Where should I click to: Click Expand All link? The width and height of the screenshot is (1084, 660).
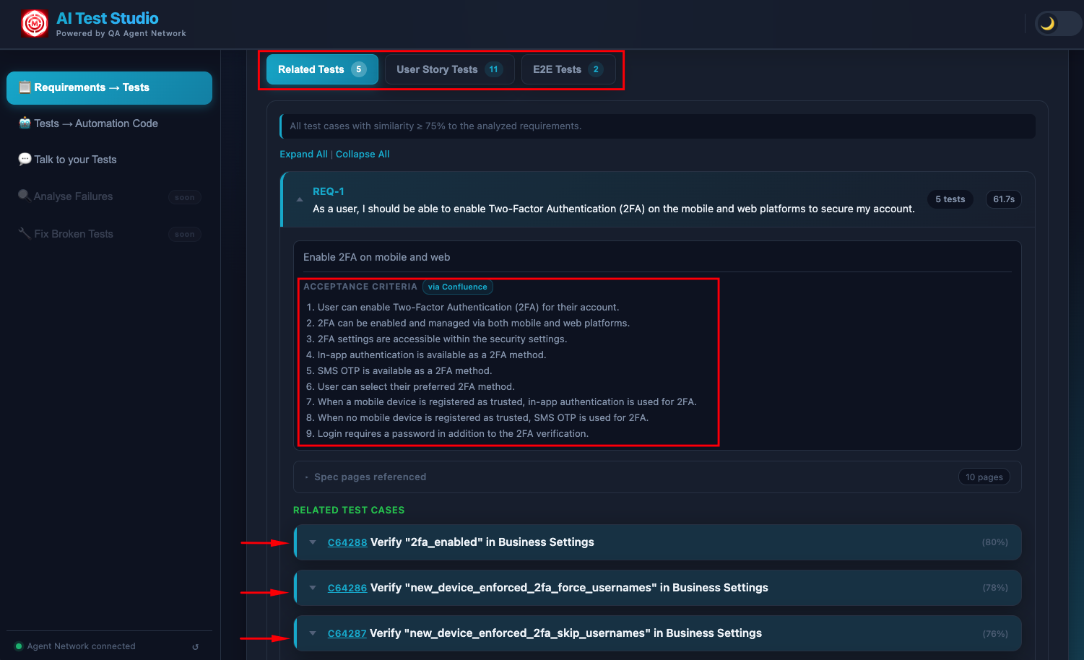tap(303, 155)
